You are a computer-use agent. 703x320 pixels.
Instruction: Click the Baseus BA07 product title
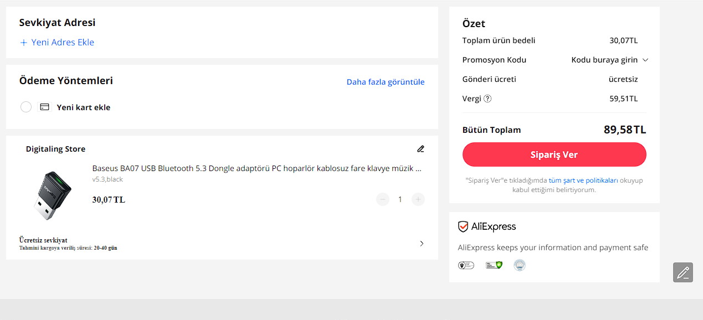[257, 168]
